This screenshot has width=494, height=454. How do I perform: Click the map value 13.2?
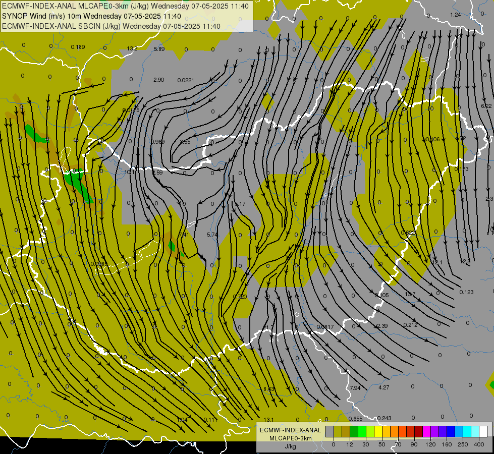[x=132, y=48]
